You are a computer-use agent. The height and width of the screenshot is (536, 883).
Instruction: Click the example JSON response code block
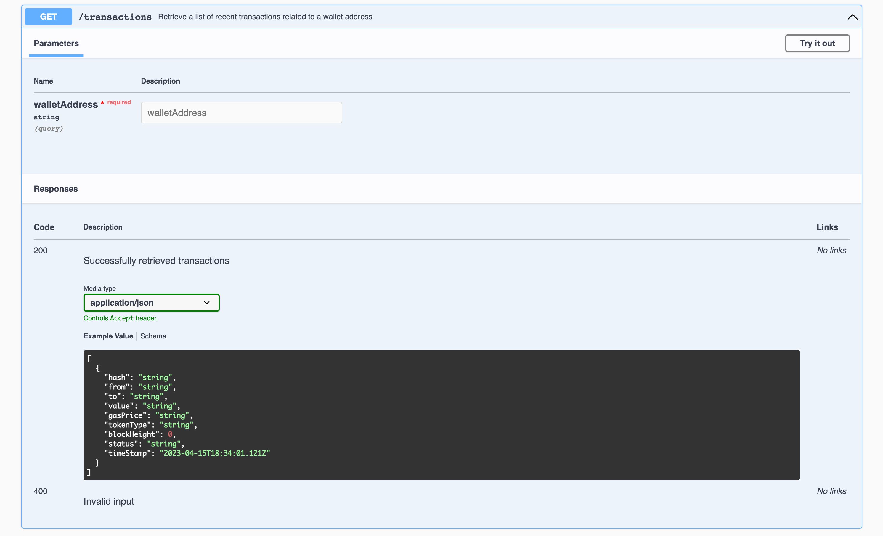pos(441,415)
